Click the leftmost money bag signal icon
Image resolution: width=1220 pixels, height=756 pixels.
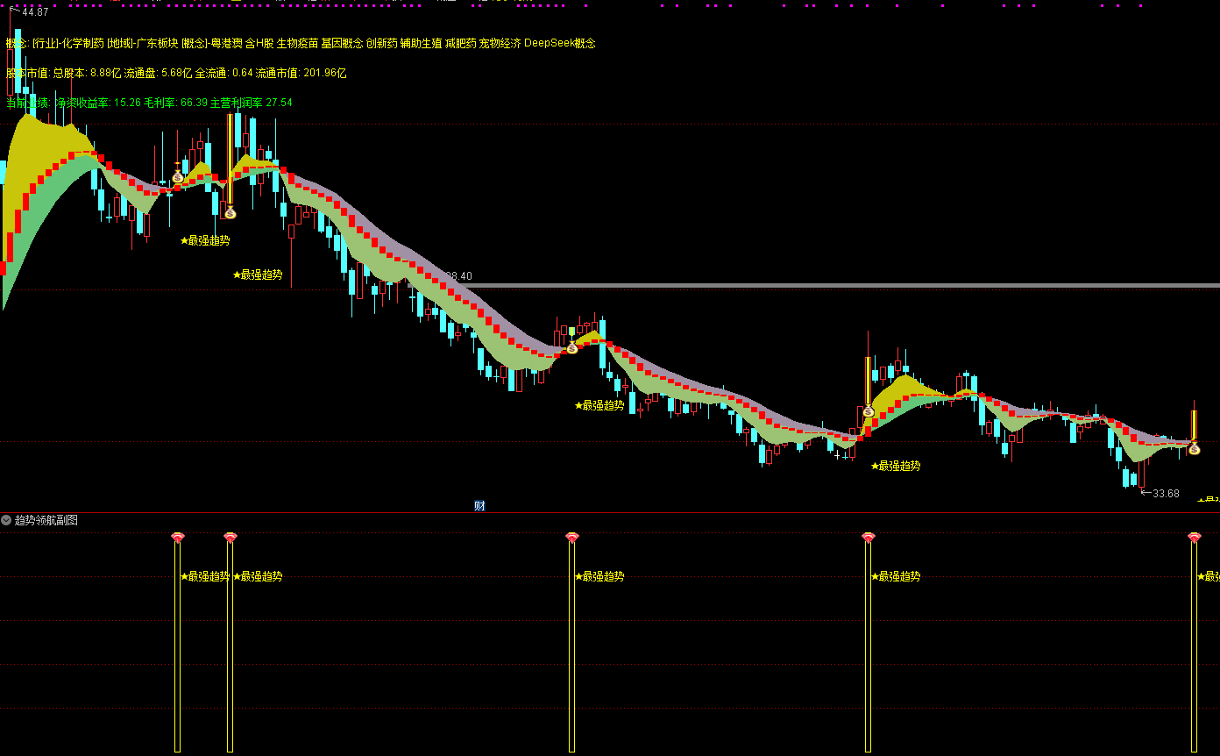pos(178,177)
